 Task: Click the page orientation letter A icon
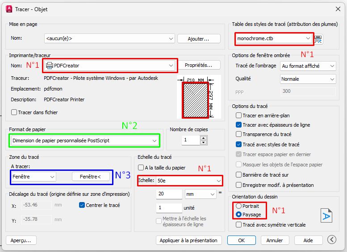(326, 215)
